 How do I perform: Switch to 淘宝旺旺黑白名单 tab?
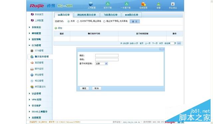87,15
